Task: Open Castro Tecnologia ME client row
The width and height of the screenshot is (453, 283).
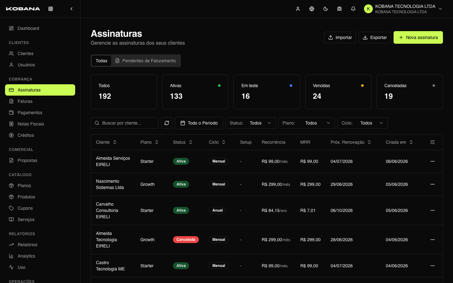Action: [x=267, y=266]
